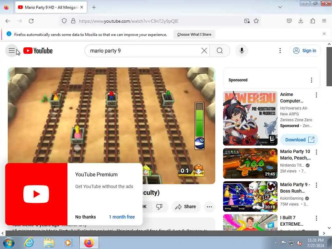Open Firefox downloads panel
Screen dimensions: 332x249
point(301,21)
